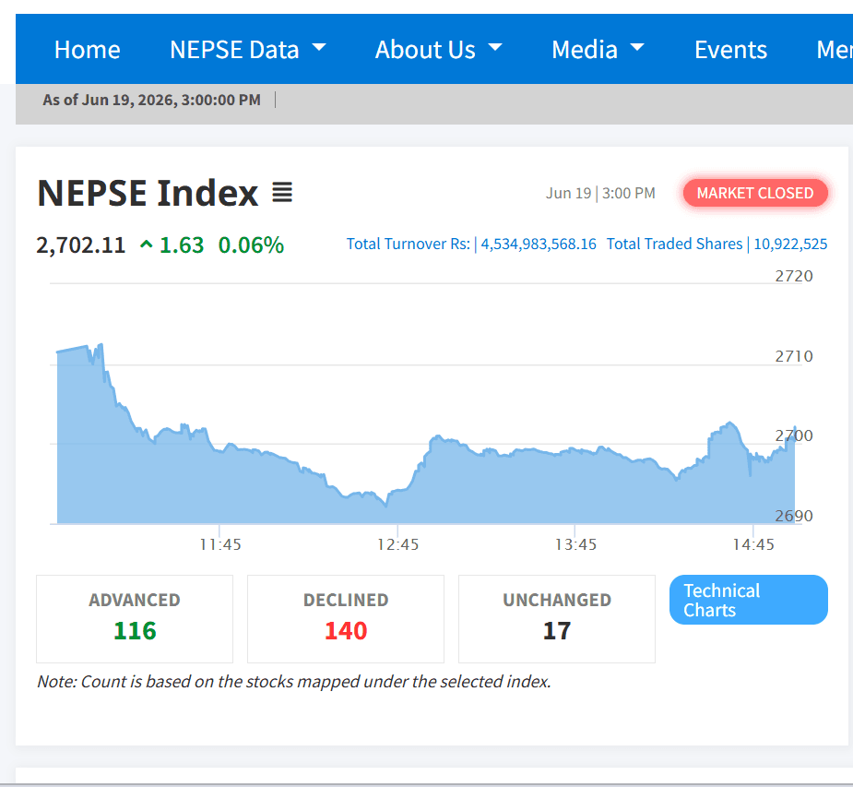The width and height of the screenshot is (853, 787).
Task: Click the NEPSE Index heading
Action: (148, 193)
